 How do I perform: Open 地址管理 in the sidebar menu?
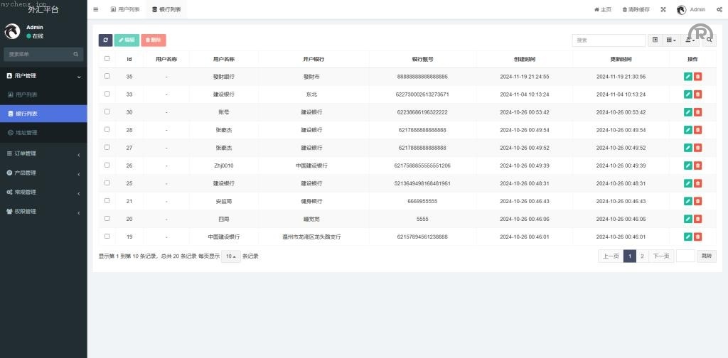(x=26, y=132)
